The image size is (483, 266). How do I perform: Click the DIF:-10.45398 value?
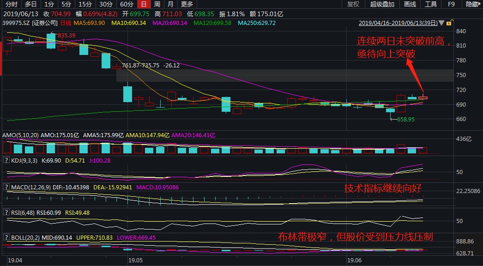pyautogui.click(x=71, y=187)
